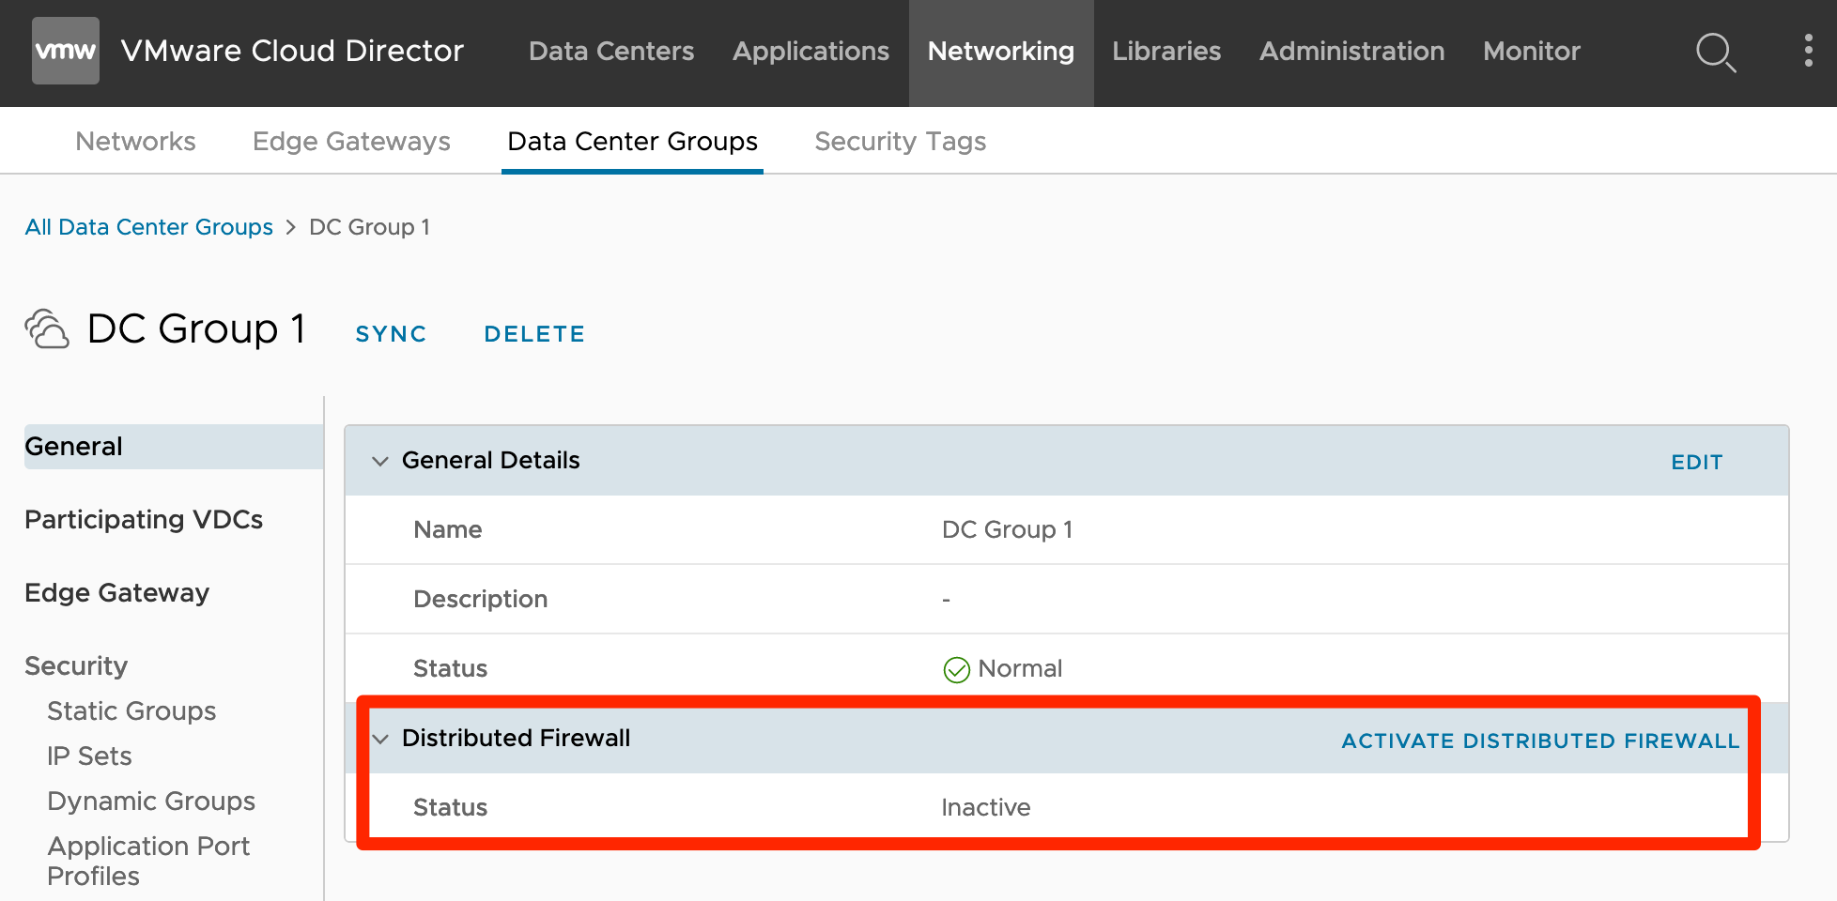This screenshot has height=901, width=1837.
Task: Collapse the General Details section chevron
Action: coord(380,461)
